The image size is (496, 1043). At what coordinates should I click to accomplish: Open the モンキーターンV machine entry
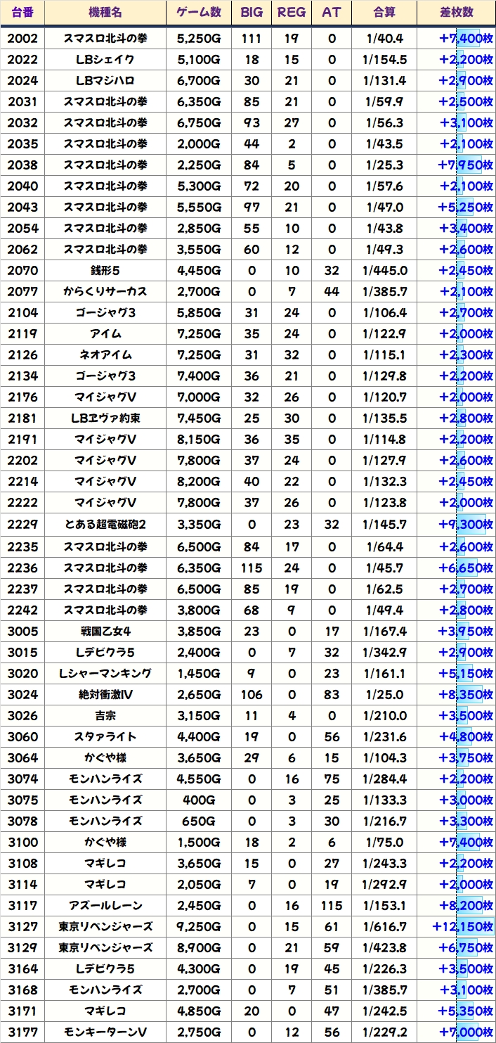(105, 1032)
